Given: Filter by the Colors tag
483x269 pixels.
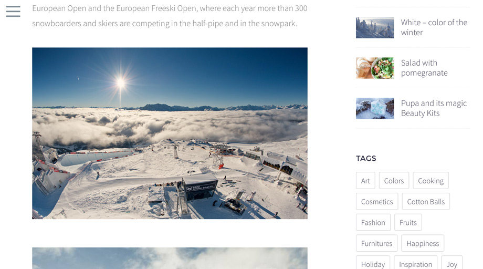Looking at the screenshot, I should [394, 181].
